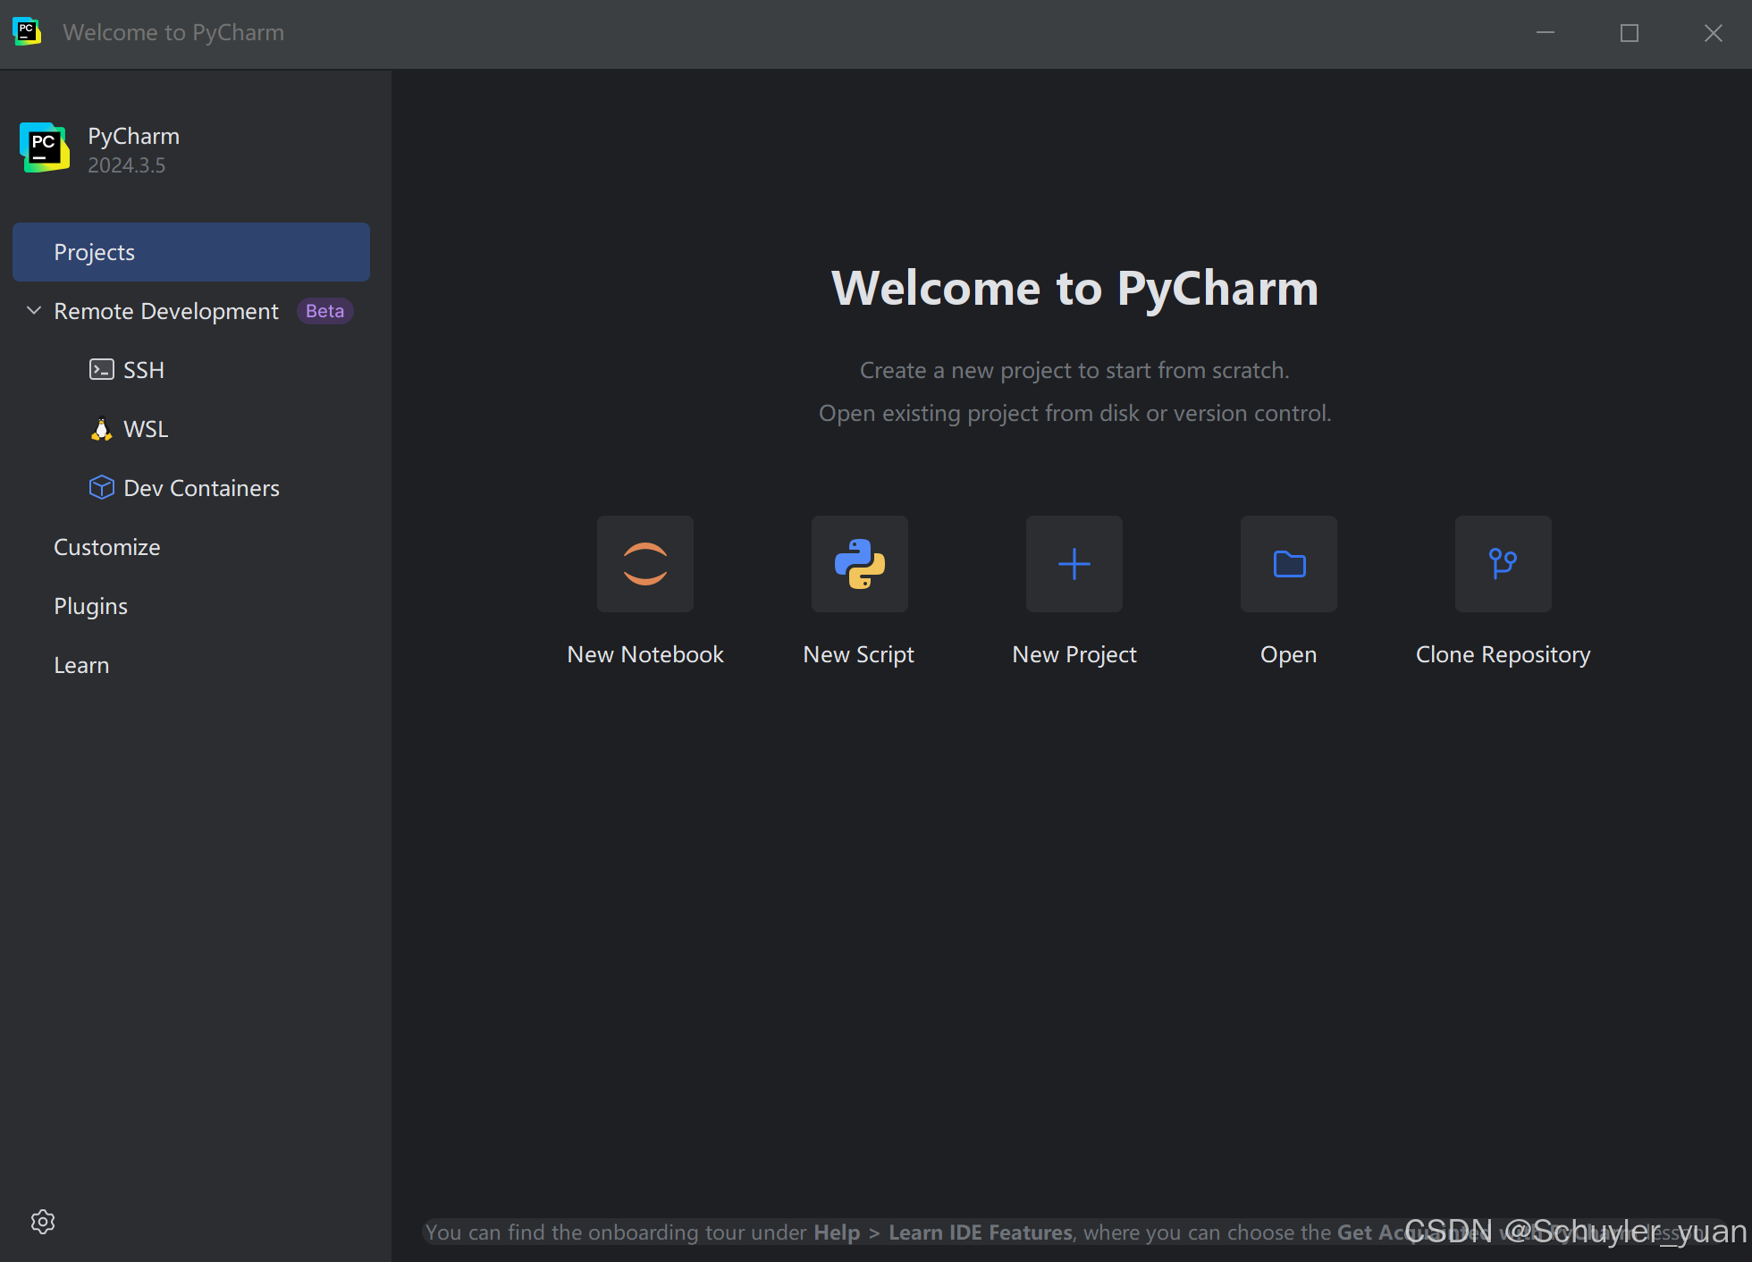Click the New Script Python icon
Screen dimensions: 1752x1262
point(860,564)
